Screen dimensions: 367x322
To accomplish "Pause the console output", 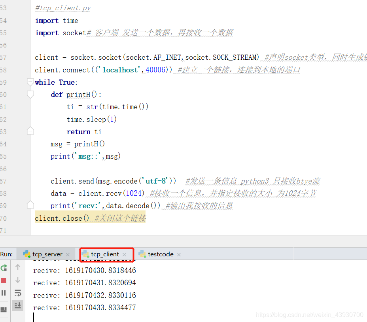I will pyautogui.click(x=4, y=293).
